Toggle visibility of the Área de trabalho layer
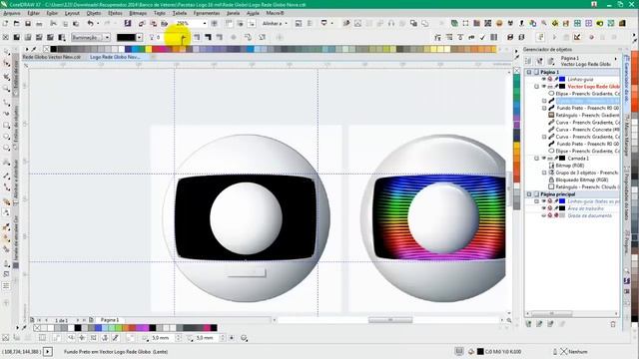The height and width of the screenshot is (359, 639). point(543,208)
